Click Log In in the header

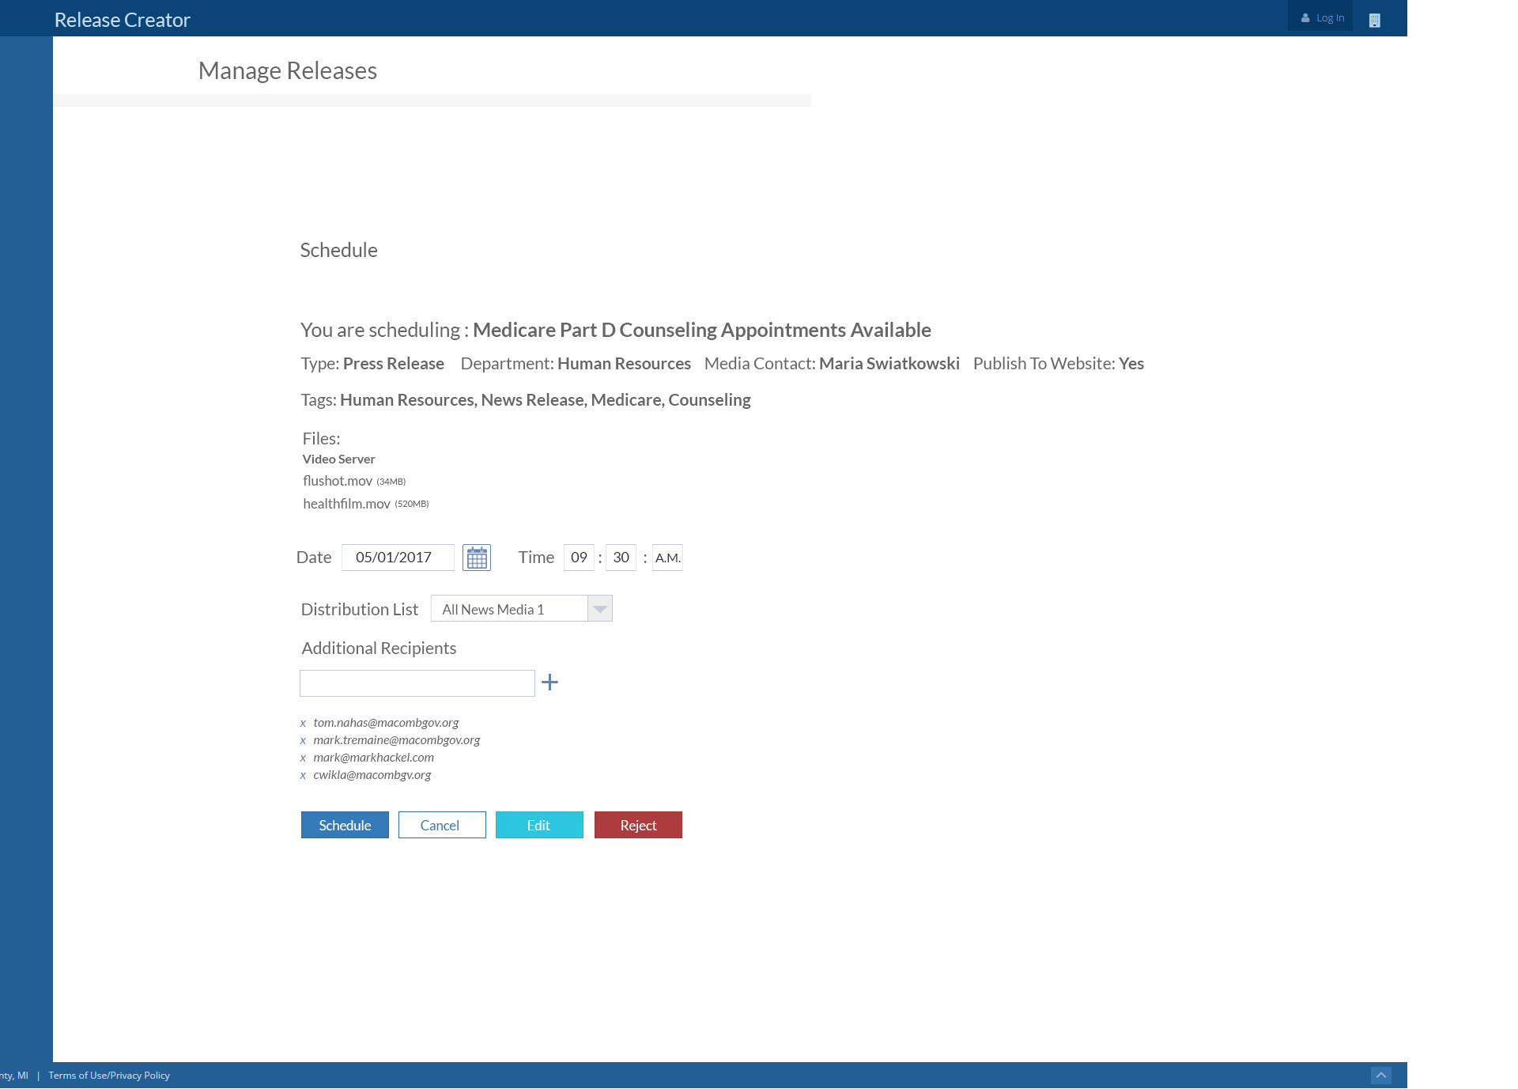click(x=1323, y=17)
